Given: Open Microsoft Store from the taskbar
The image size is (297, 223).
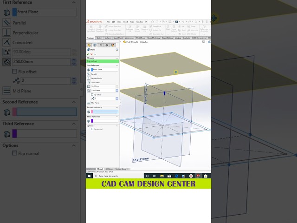Looking at the screenshot, I should click(206, 176).
